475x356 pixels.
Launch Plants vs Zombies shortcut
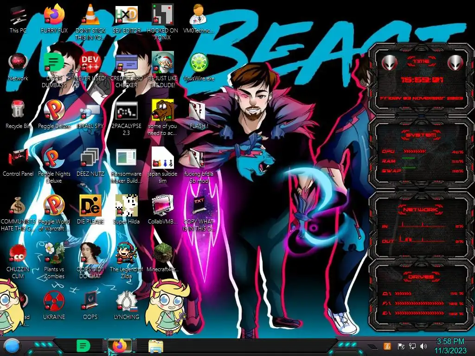pyautogui.click(x=54, y=261)
